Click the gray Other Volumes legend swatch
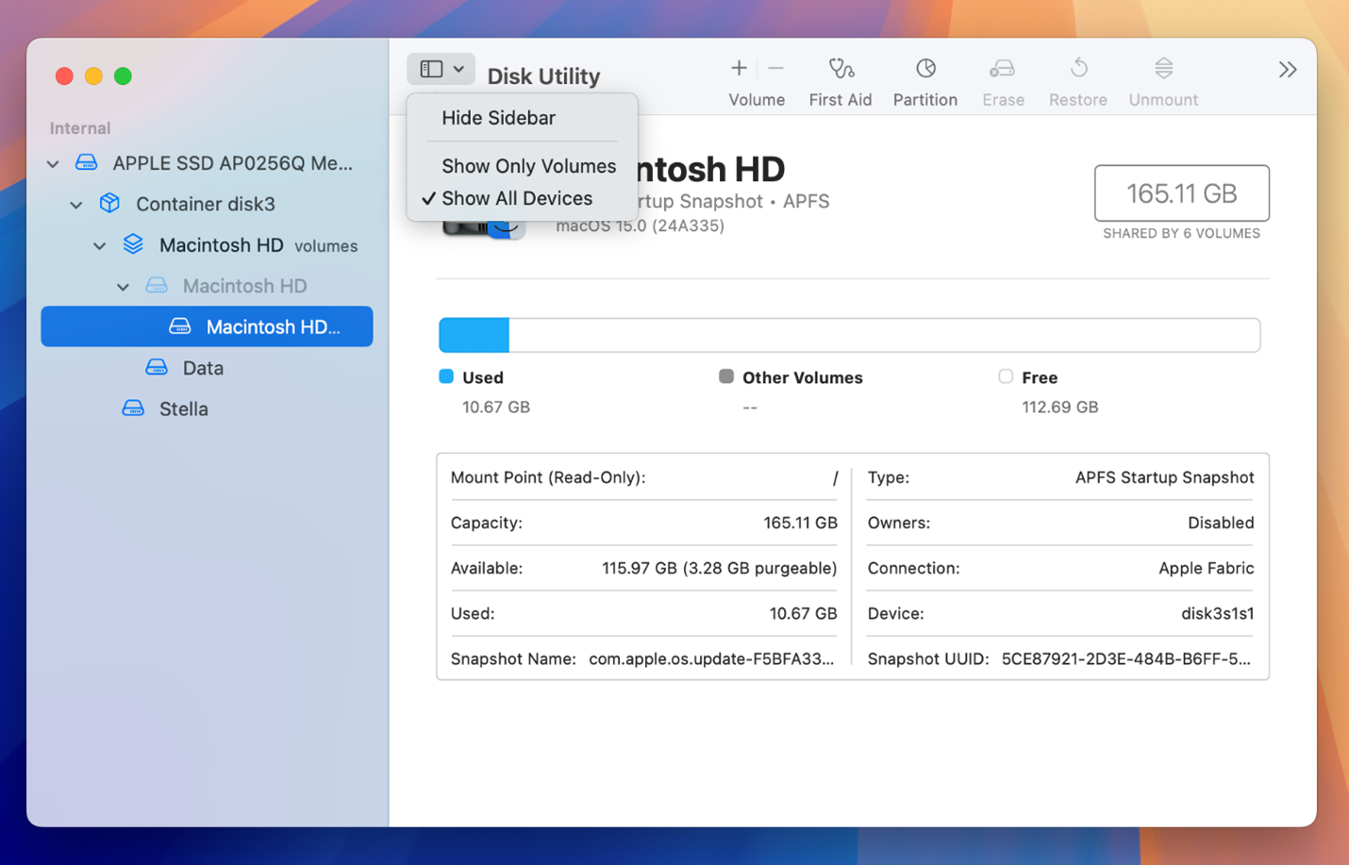The image size is (1349, 865). [x=726, y=376]
